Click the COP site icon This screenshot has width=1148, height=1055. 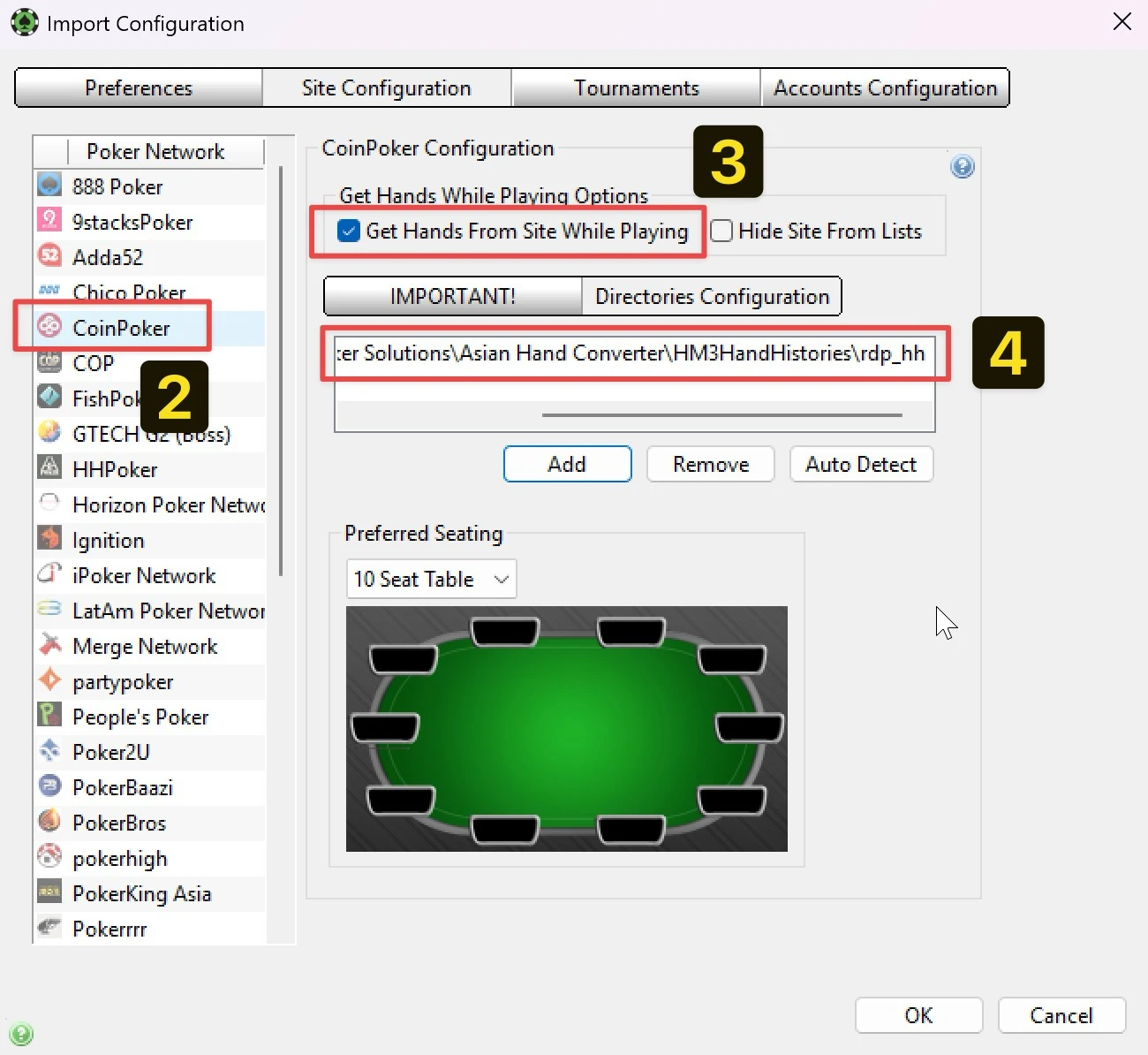pyautogui.click(x=49, y=362)
